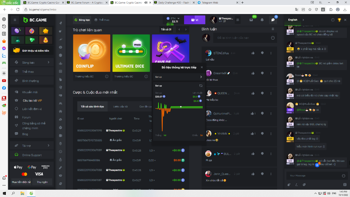
Task: Refresh the Set up statistics chart
Action: pos(201,86)
